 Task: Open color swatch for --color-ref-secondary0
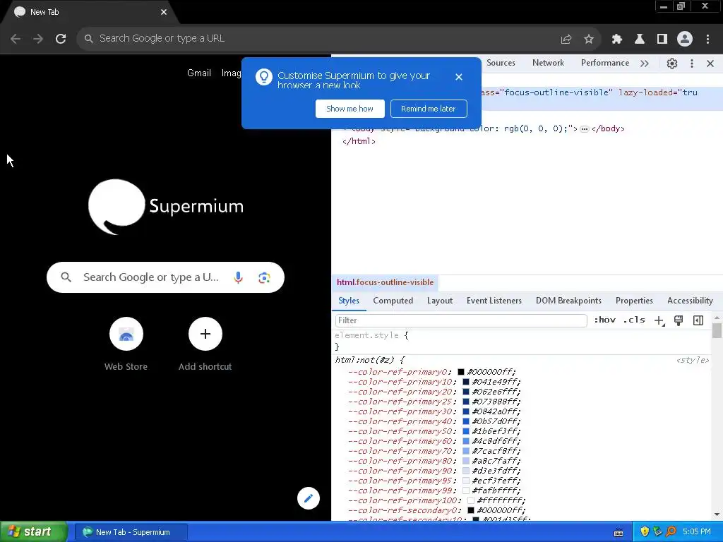471,511
